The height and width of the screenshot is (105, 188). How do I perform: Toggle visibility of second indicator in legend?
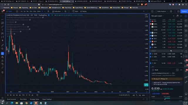30,20
